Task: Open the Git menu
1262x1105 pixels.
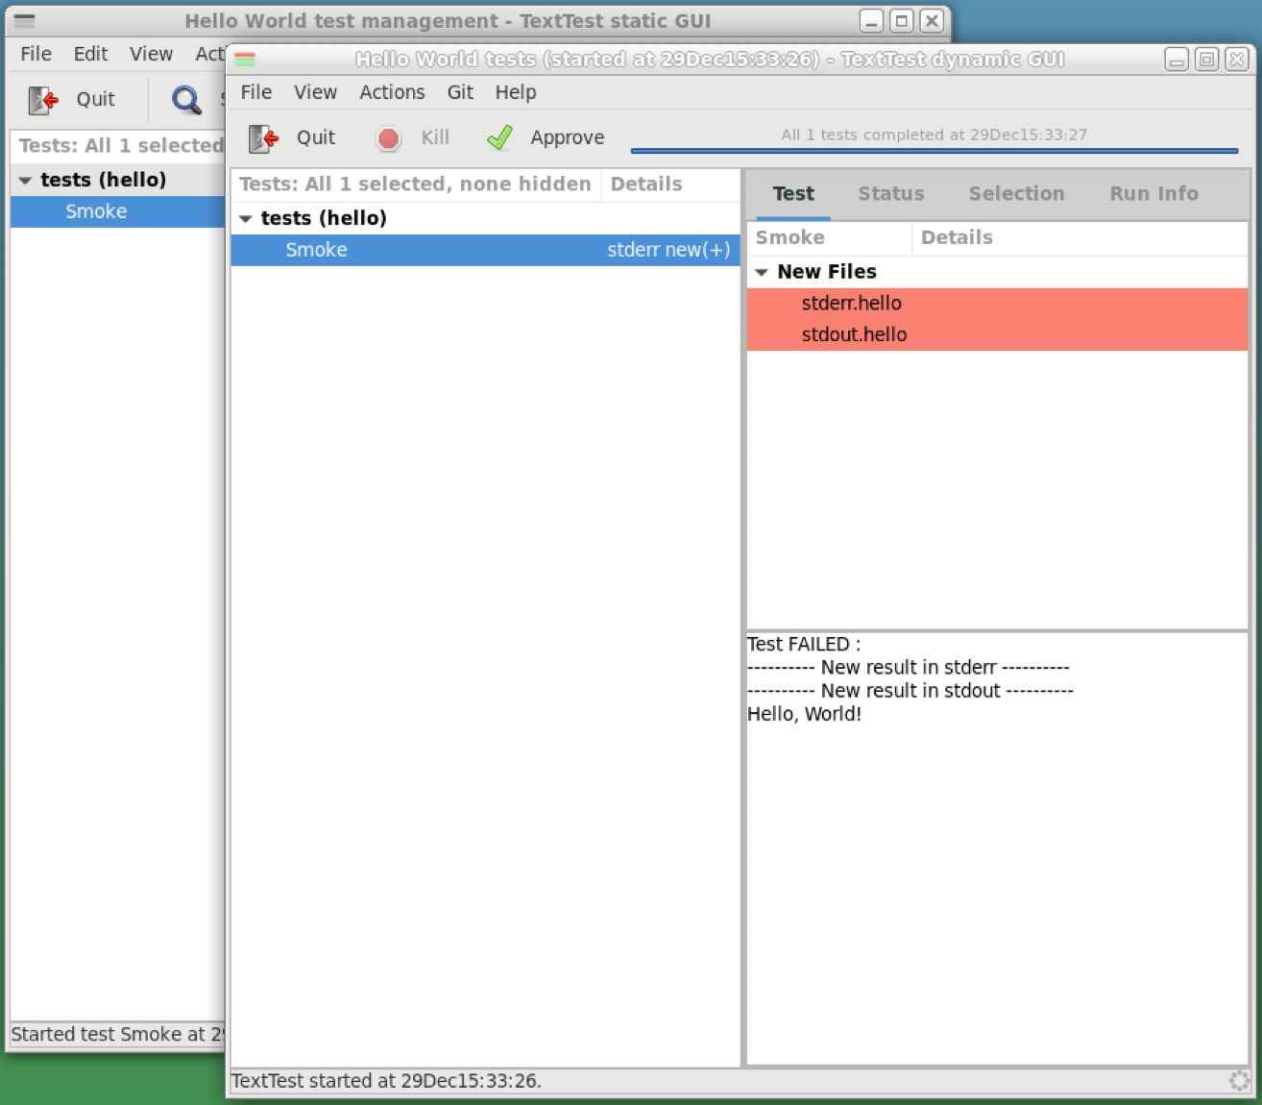Action: 459,92
